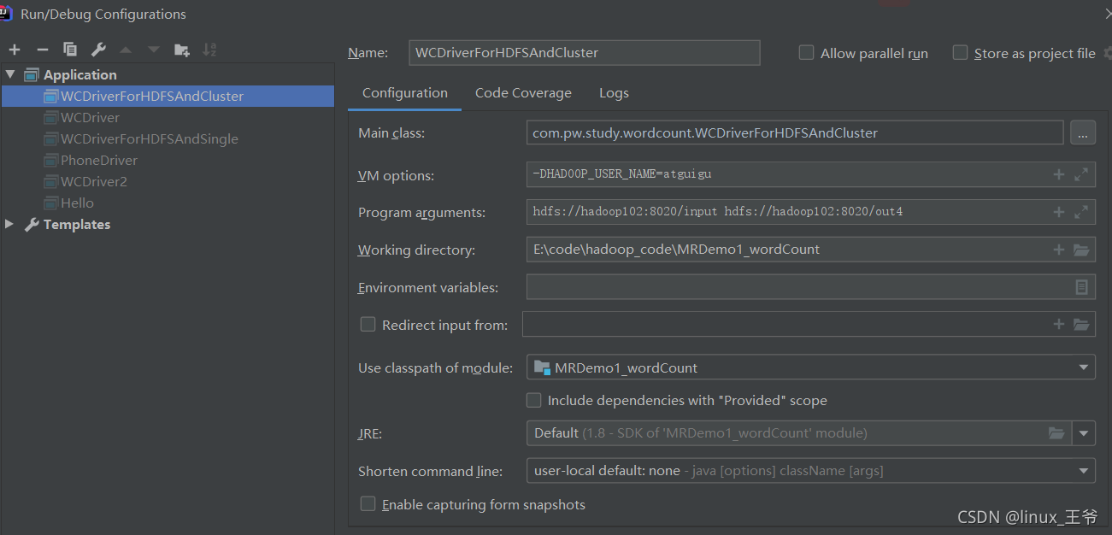The image size is (1112, 535).
Task: Enable Include dependencies with Provided scope
Action: click(x=533, y=400)
